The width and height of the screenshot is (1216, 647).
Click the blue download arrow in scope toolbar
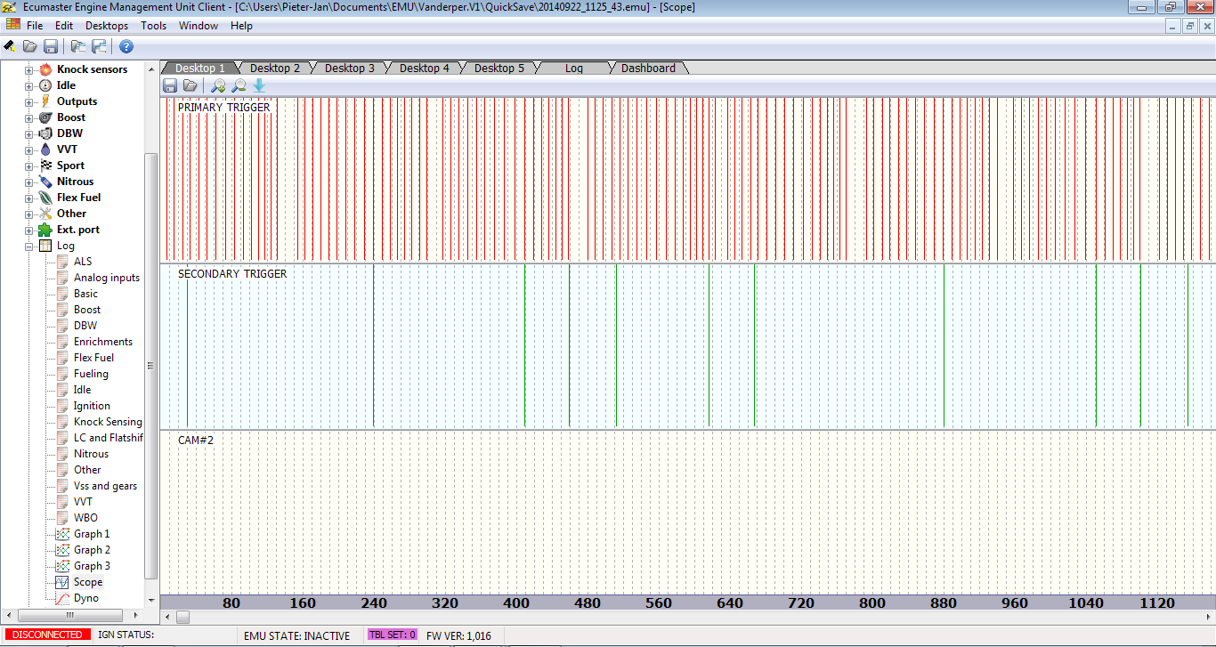tap(259, 85)
